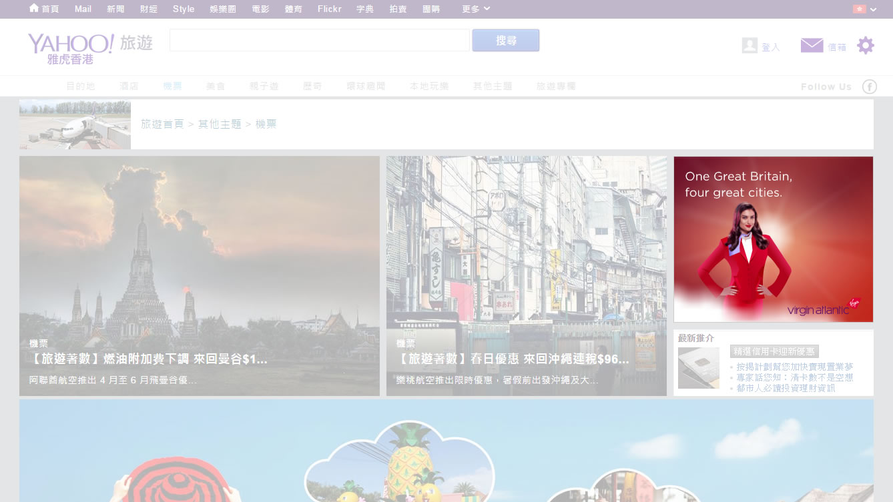Open 字典 in the top bar
This screenshot has width=893, height=502.
click(365, 9)
